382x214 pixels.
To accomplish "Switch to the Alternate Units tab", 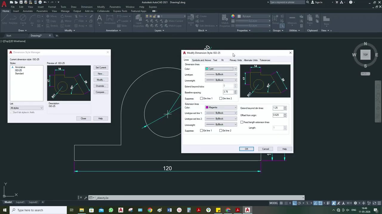I will tap(251, 60).
